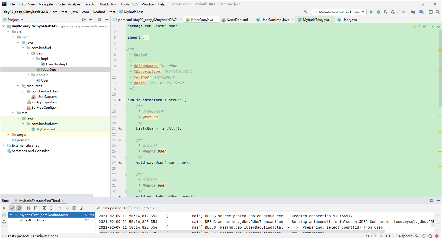Click the show test history clock icon
Screen dimensions: 442x239
(74, 208)
